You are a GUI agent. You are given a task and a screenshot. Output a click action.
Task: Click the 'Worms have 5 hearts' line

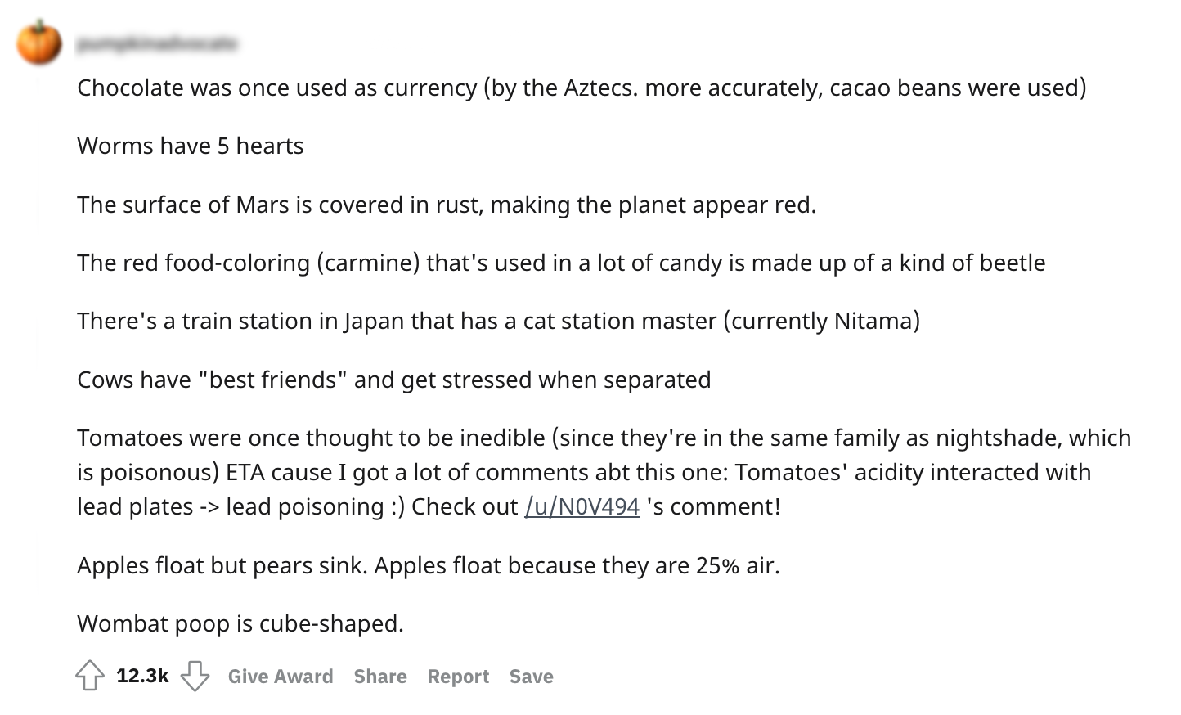(x=190, y=146)
